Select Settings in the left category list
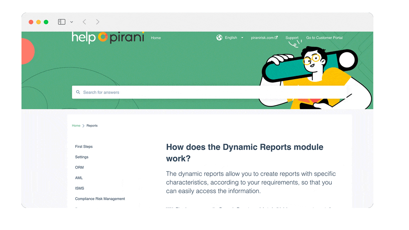 82,157
